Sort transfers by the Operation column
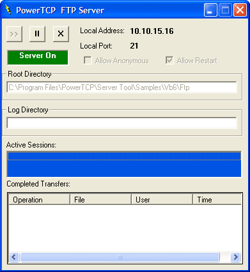Viewport: 250px width, 272px height. [40, 200]
